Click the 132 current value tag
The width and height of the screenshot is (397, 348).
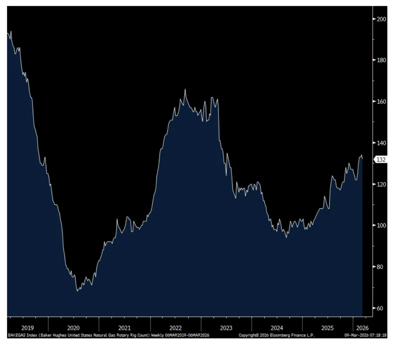point(380,160)
